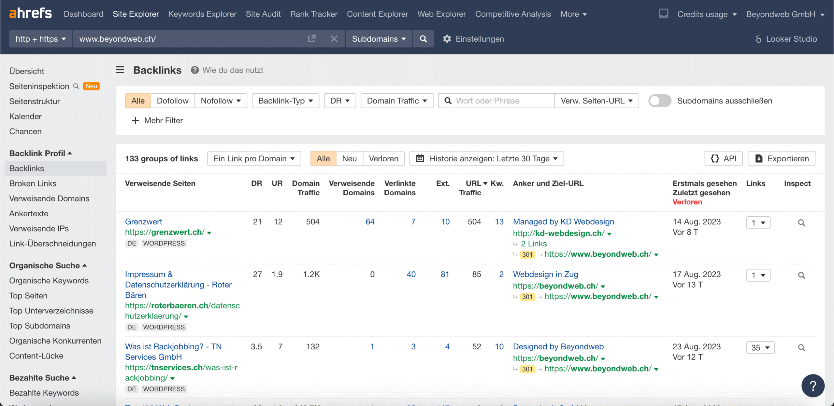The width and height of the screenshot is (834, 406).
Task: Expand the 2 Links entry under kd-webdesign
Action: point(534,244)
